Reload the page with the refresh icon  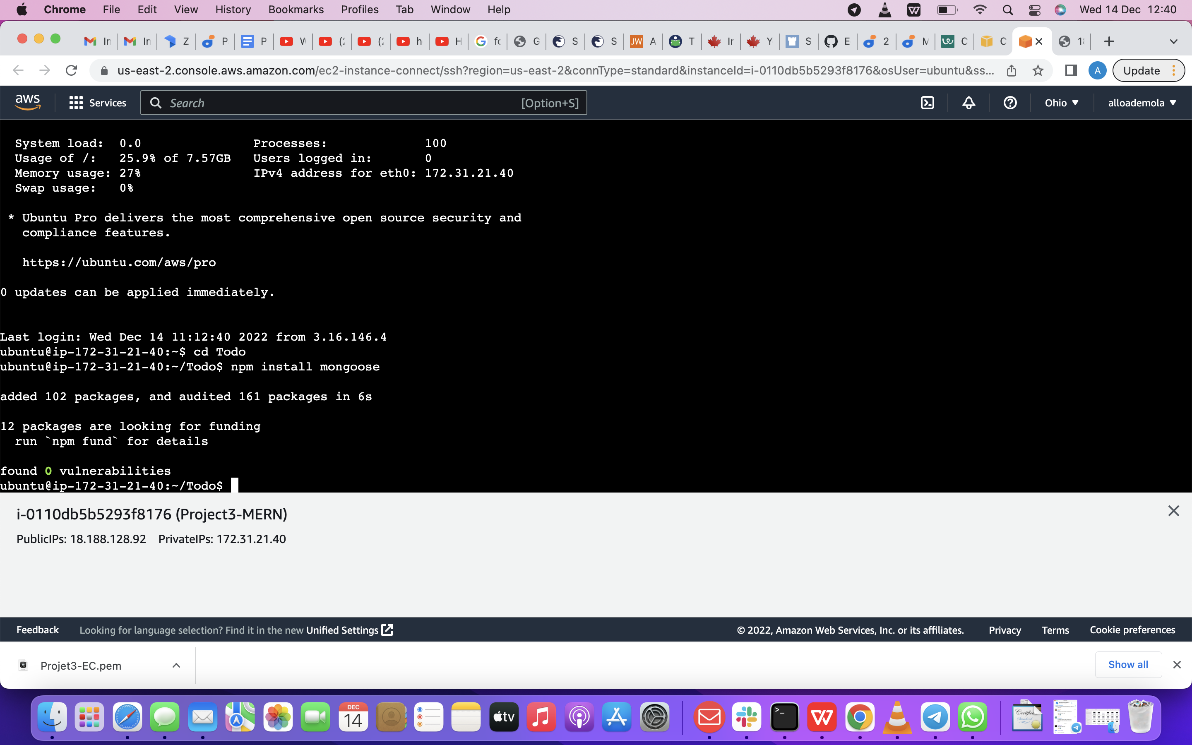[72, 70]
